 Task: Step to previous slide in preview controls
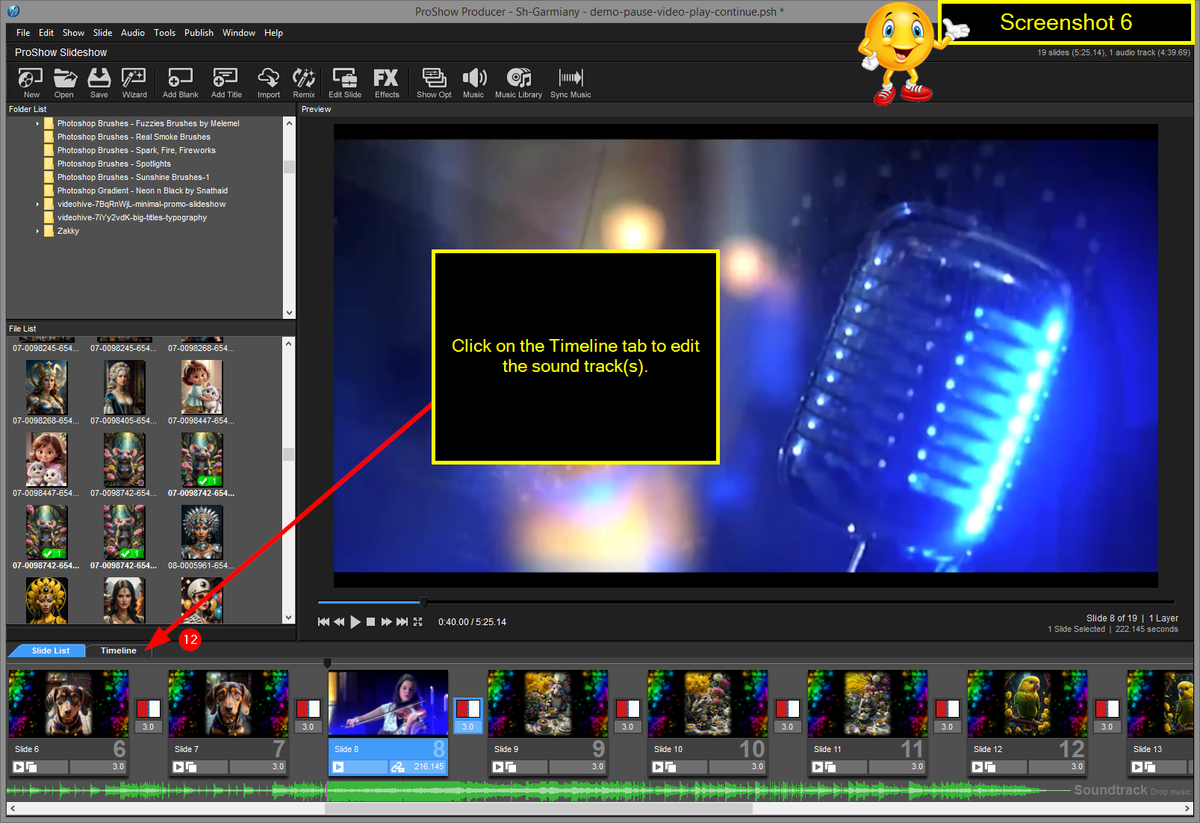(339, 622)
